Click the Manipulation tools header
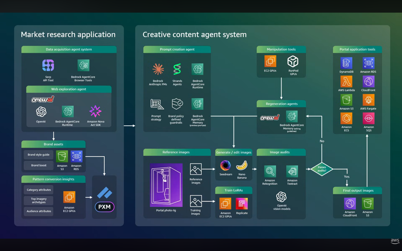Screen dimensions: 402x251 (x=281, y=49)
